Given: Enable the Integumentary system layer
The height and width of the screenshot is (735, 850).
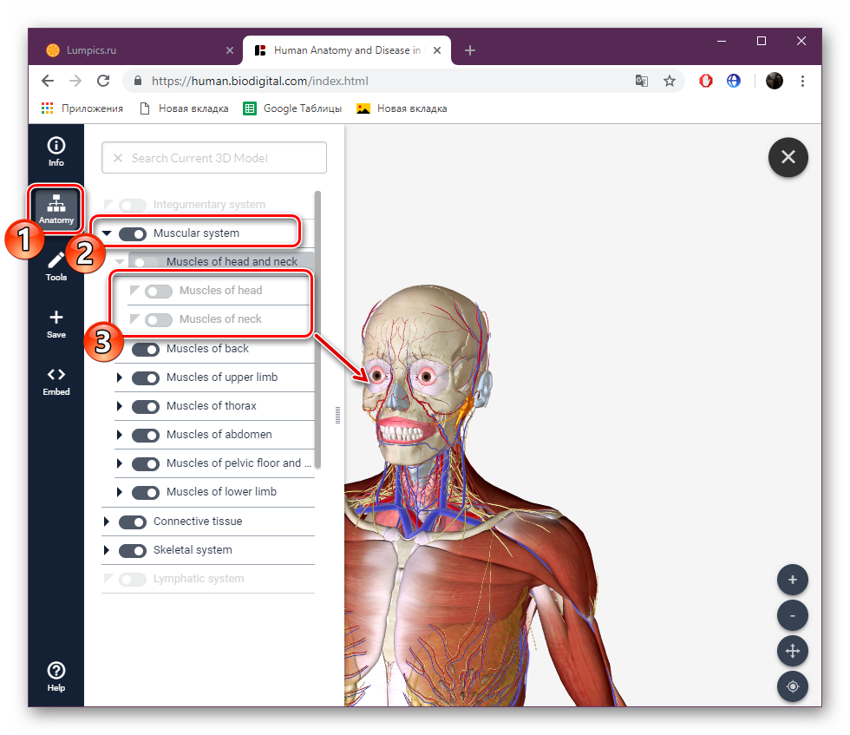Looking at the screenshot, I should pyautogui.click(x=132, y=205).
